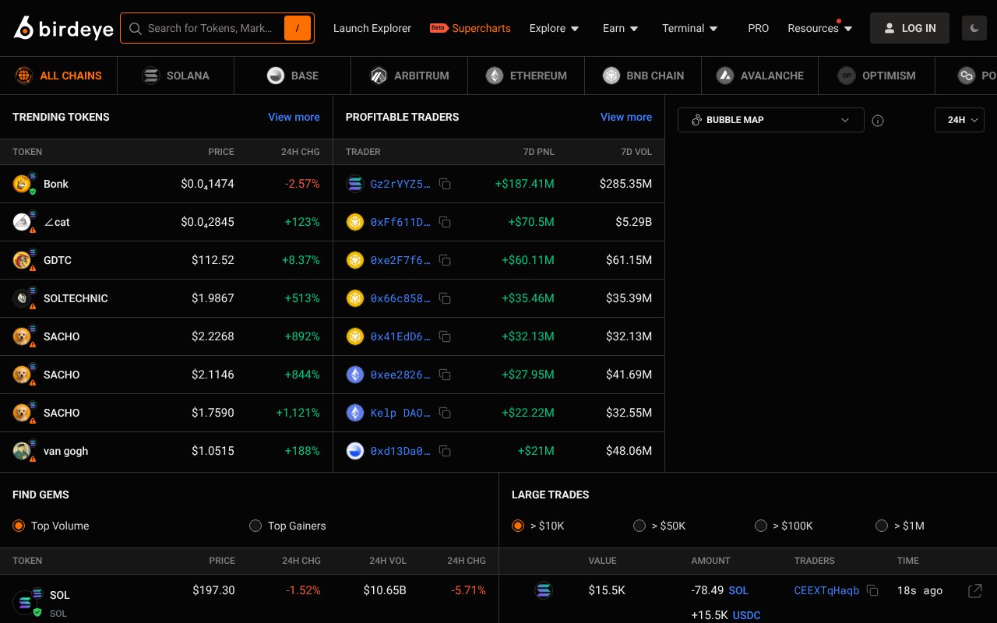The width and height of the screenshot is (997, 623).
Task: Click the slash shortcut icon in the search bar
Action: pyautogui.click(x=297, y=28)
